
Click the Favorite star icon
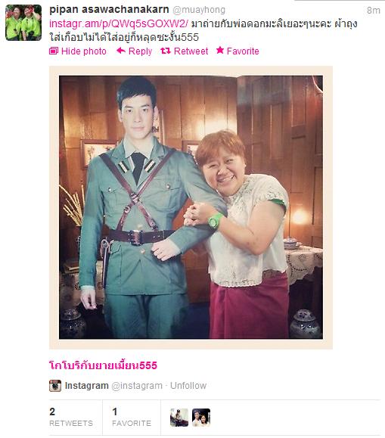click(220, 50)
